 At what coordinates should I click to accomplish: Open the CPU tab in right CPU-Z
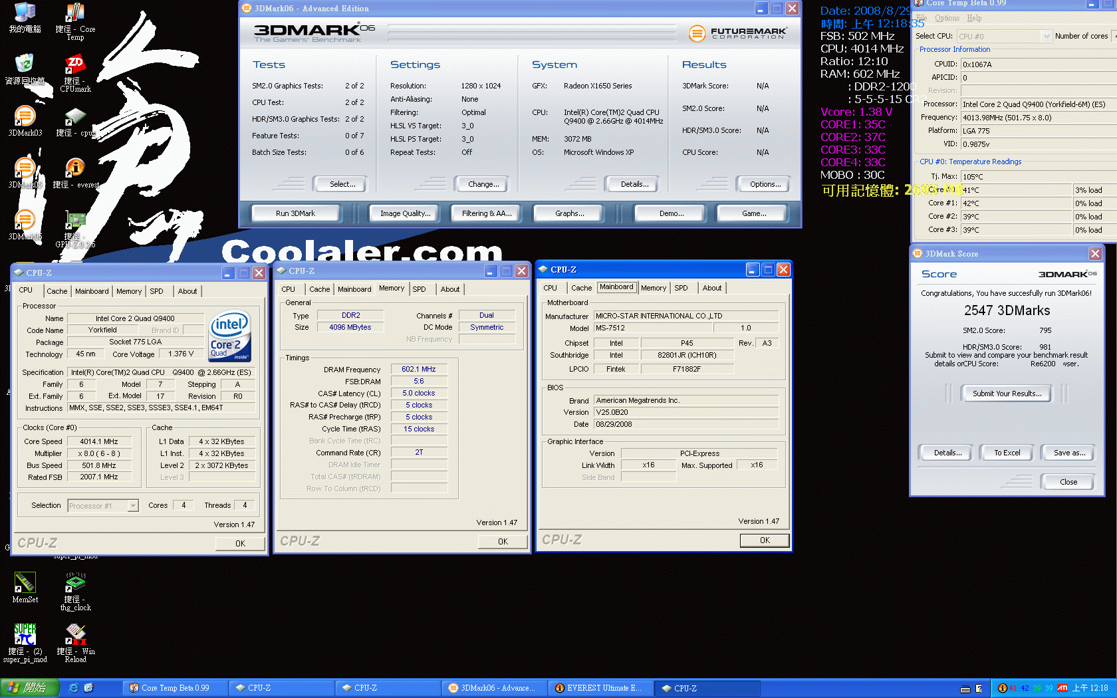tap(551, 288)
